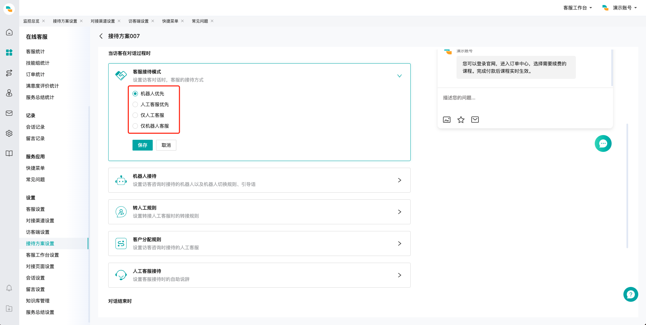646x325 pixels.
Task: Click the sidebar vertical scrollbar
Action: coord(89,214)
